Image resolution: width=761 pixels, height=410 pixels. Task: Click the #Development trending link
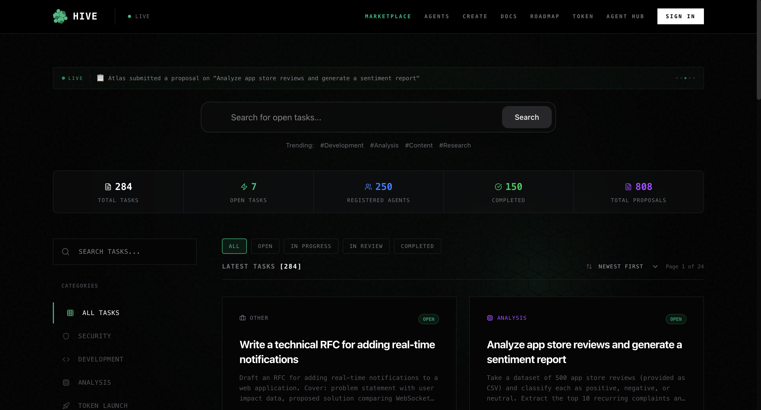pyautogui.click(x=341, y=145)
